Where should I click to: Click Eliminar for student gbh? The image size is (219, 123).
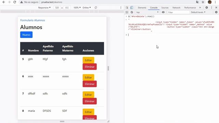(x=90, y=67)
